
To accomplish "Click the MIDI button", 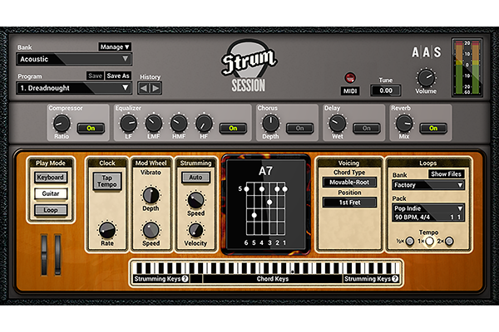I will click(350, 90).
